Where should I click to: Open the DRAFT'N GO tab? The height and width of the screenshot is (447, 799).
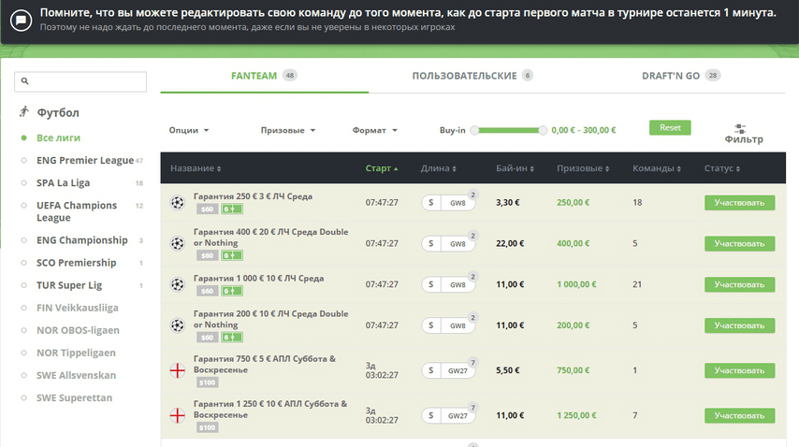[671, 76]
